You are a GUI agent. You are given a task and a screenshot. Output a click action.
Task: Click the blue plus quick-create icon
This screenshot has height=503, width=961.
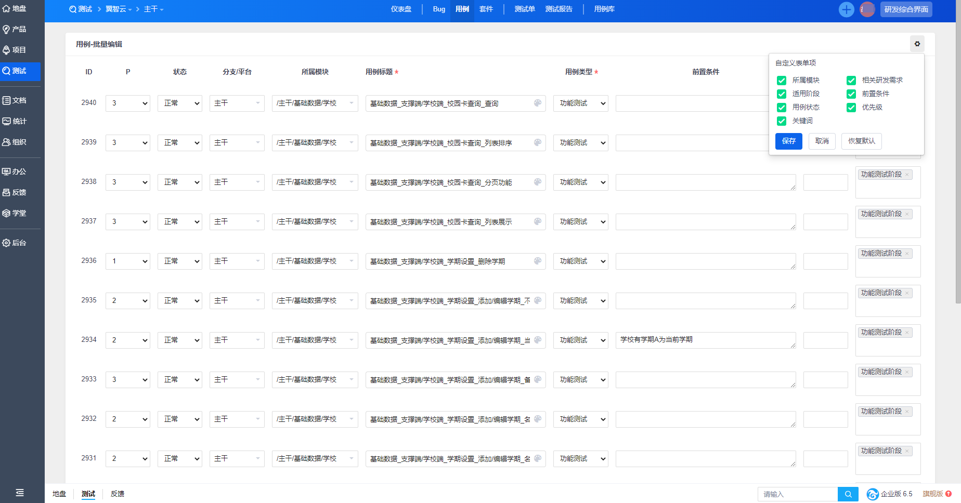(847, 9)
